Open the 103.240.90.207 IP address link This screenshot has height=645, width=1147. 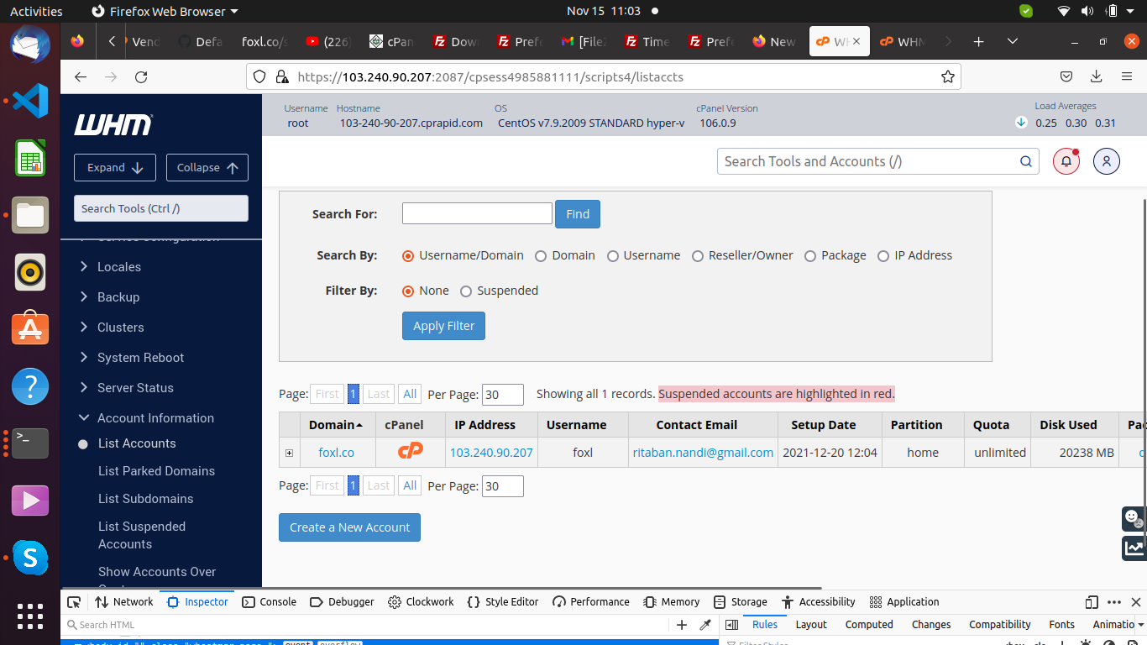pos(491,453)
